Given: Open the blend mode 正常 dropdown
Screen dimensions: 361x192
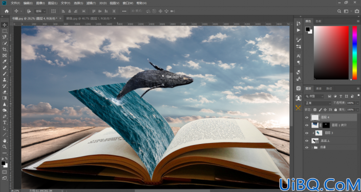Looking at the screenshot, I should [x=317, y=103].
